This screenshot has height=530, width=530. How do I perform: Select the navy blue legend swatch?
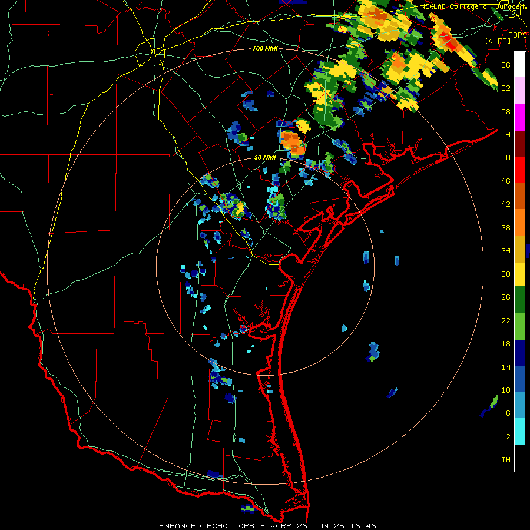point(520,353)
